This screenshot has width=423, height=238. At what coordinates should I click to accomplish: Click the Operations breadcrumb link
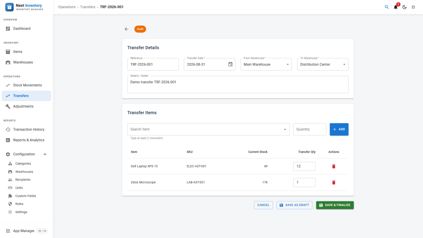point(67,7)
